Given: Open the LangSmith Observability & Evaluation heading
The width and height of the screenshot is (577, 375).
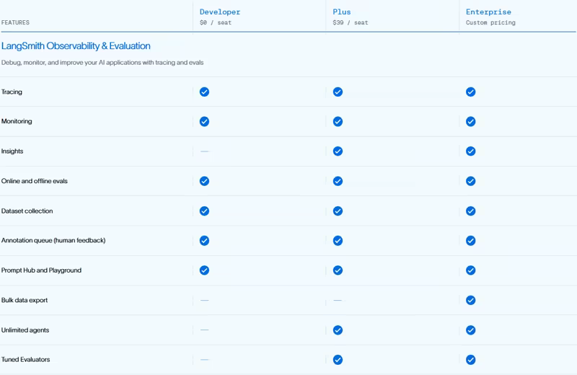Looking at the screenshot, I should tap(76, 46).
